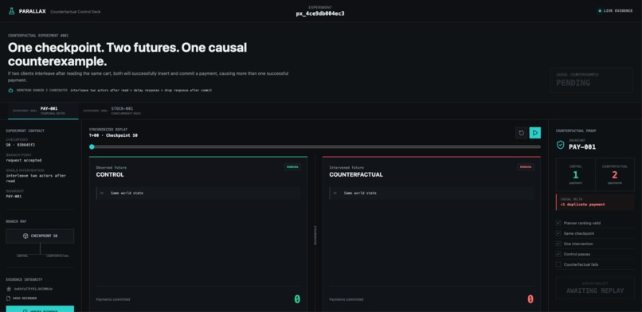Toggle Same checkpoint checkbox
Image resolution: width=642 pixels, height=312 pixels.
pyautogui.click(x=558, y=233)
